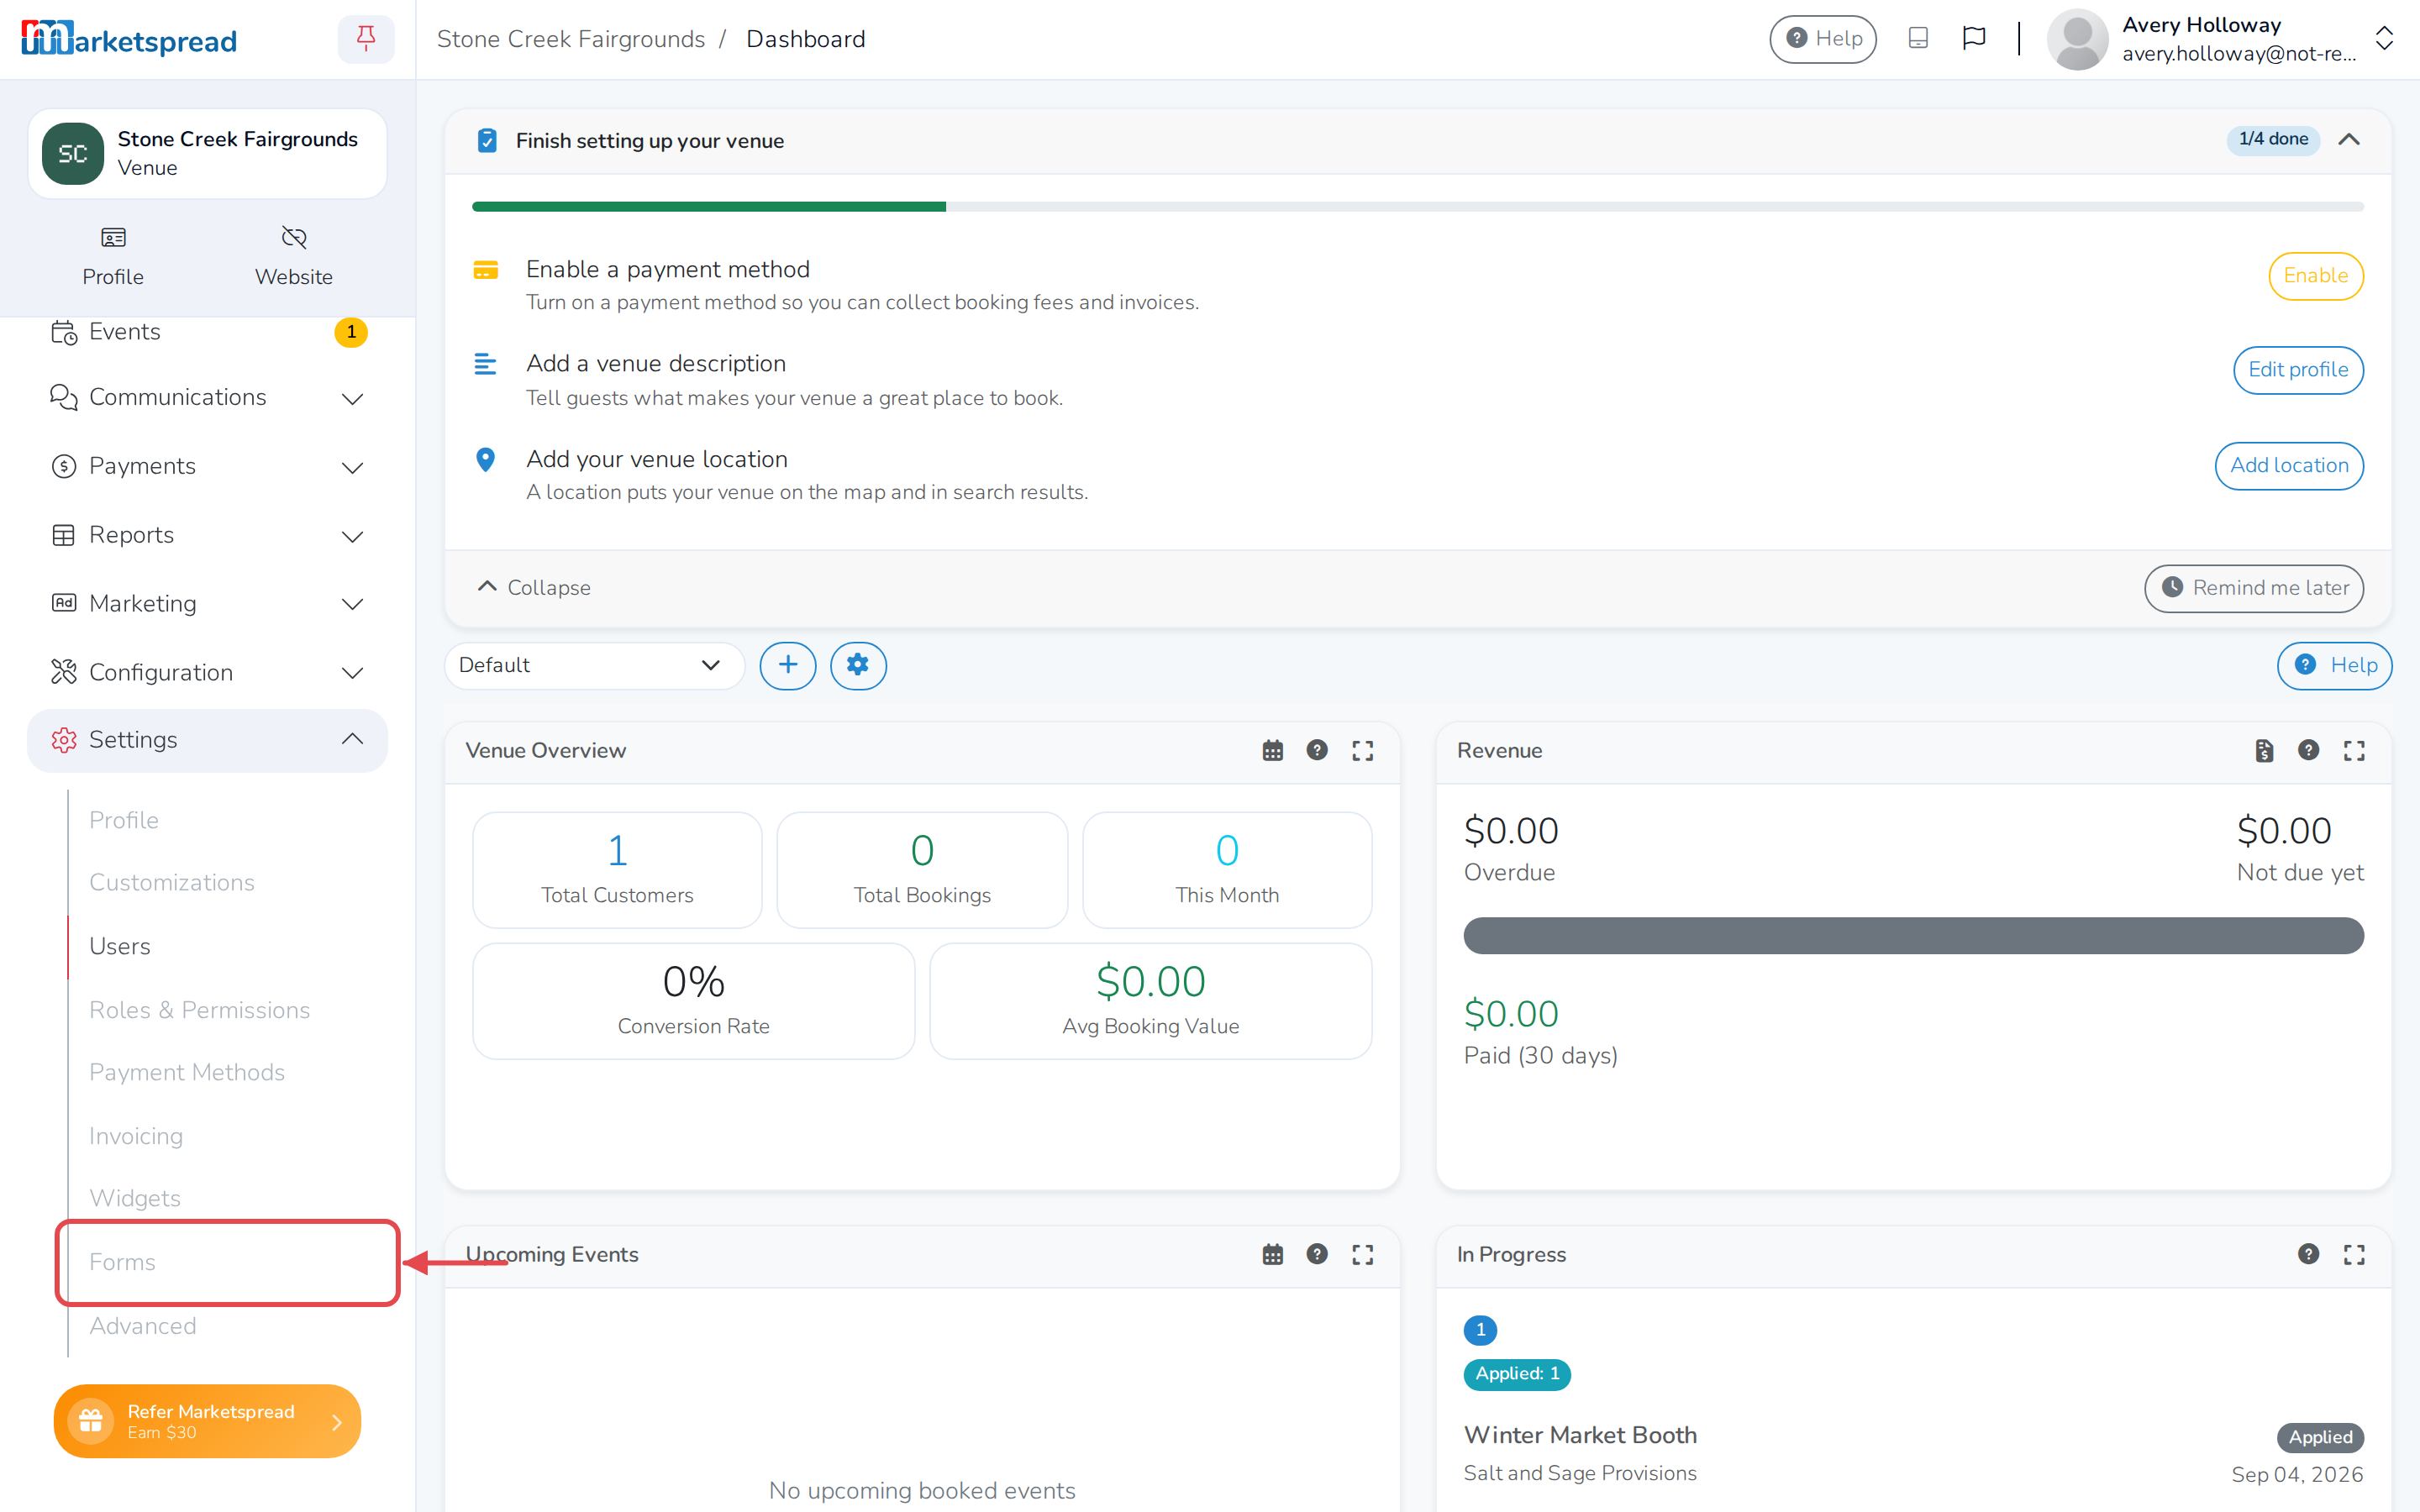The height and width of the screenshot is (1512, 2420).
Task: Click the Revenue invoice document icon
Action: click(x=2264, y=751)
